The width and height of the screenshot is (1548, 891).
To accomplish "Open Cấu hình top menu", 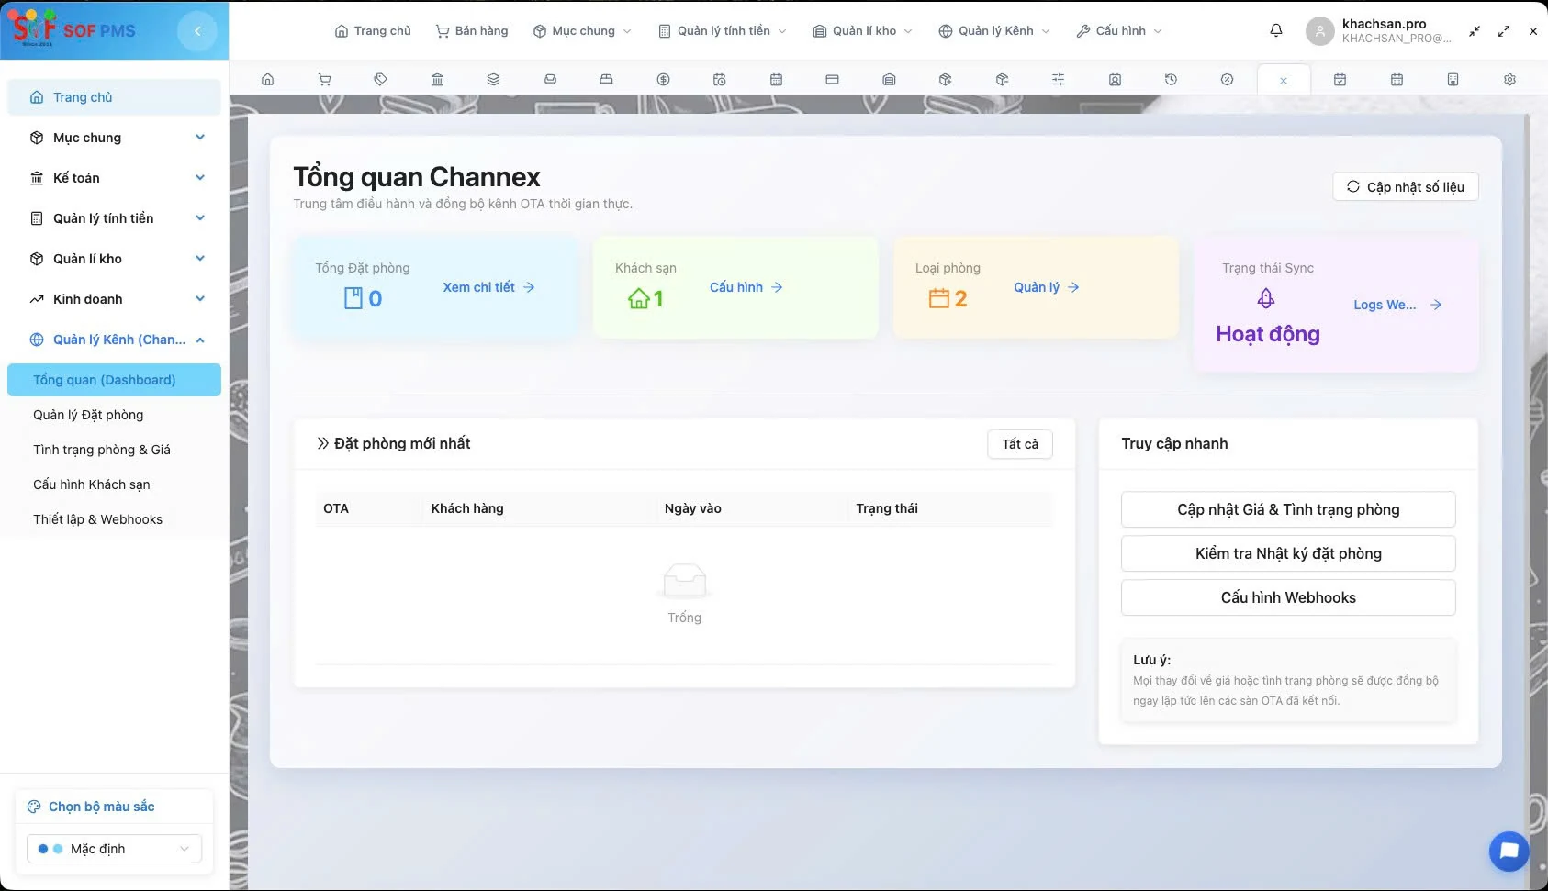I will (1119, 30).
